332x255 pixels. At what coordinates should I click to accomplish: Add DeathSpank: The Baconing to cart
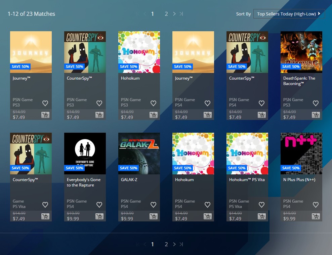316,115
